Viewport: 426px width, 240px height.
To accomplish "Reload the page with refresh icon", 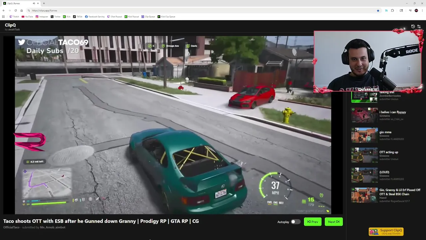I will coord(16,10).
